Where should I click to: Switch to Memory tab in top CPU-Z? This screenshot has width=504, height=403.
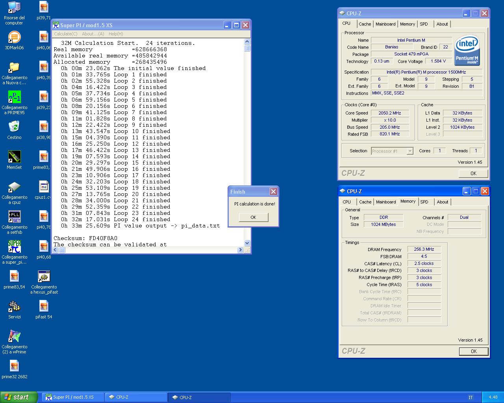(408, 24)
